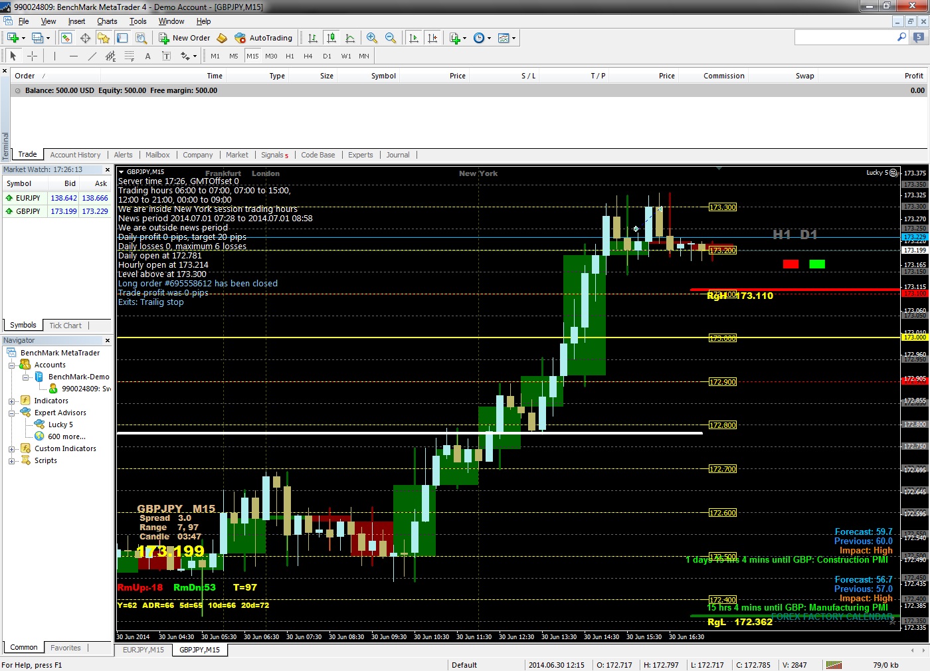The image size is (930, 671).
Task: Switch to M30 timeframe
Action: (x=271, y=56)
